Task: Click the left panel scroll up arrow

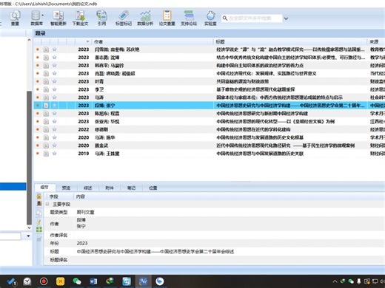Action: coord(29,40)
